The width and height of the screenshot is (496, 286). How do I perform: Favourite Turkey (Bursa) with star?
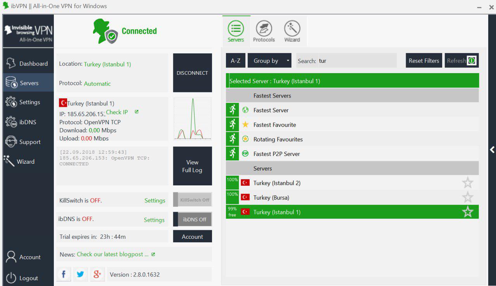click(468, 197)
